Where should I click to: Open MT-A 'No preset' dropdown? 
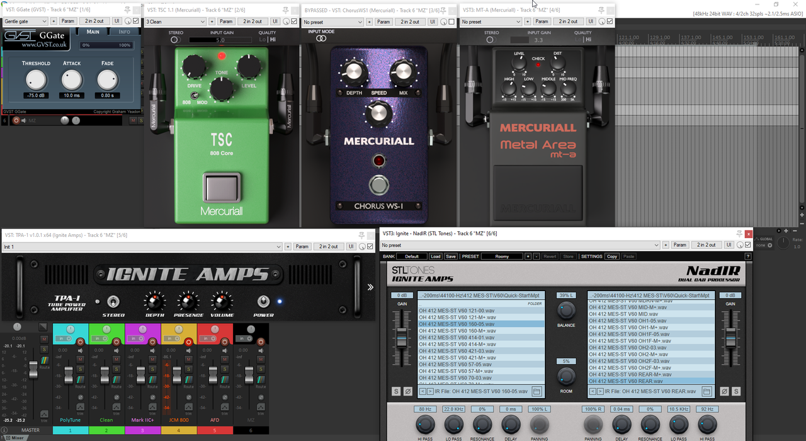(x=491, y=21)
